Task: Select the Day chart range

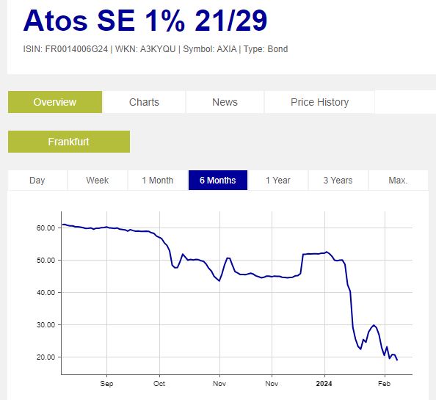Action: 37,180
